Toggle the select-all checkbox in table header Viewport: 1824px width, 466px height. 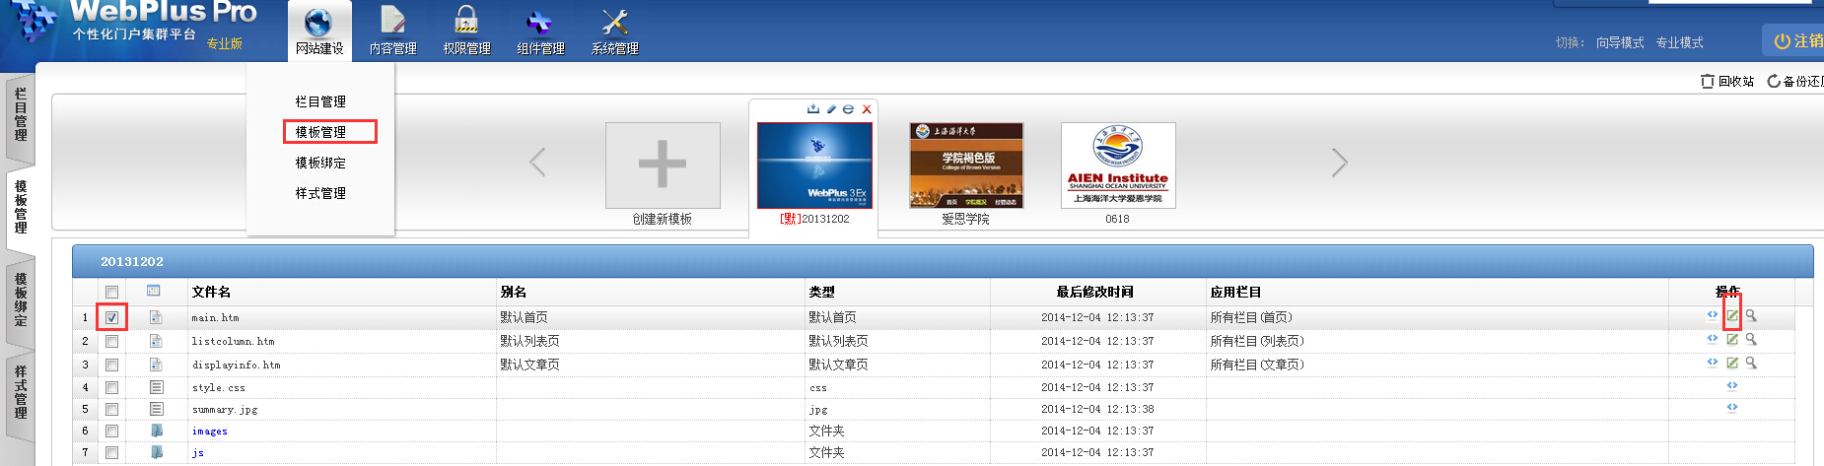point(111,292)
